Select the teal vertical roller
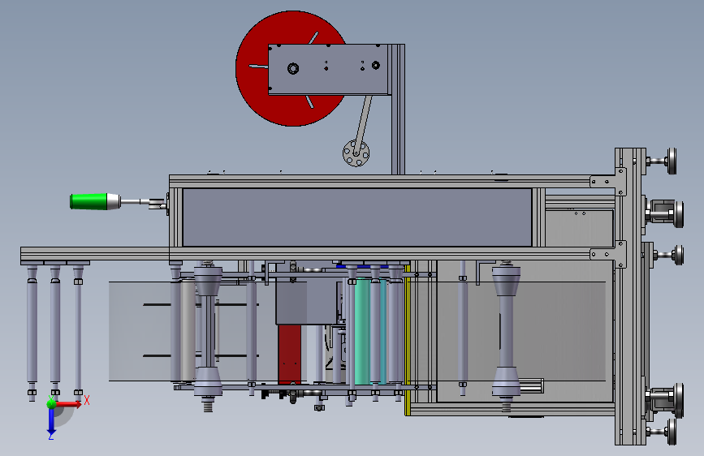704x456 pixels. point(362,332)
